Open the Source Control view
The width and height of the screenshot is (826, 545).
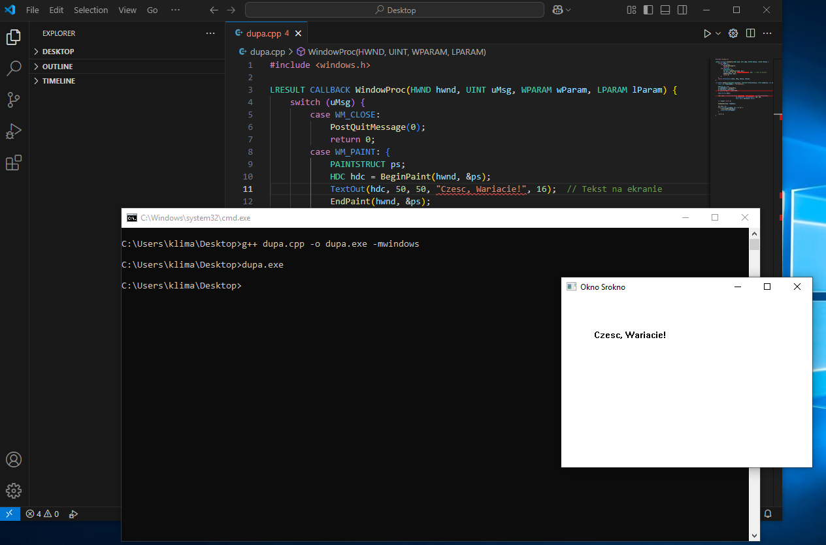click(14, 99)
